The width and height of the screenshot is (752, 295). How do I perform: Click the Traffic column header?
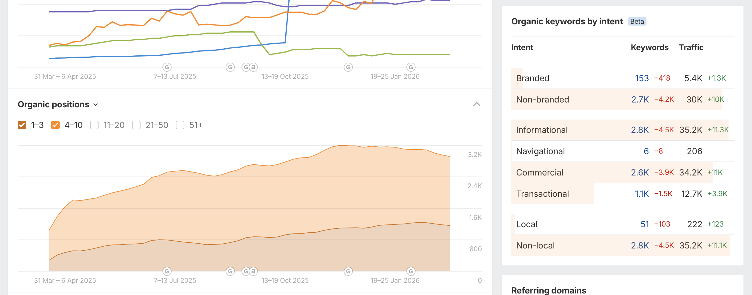[691, 47]
